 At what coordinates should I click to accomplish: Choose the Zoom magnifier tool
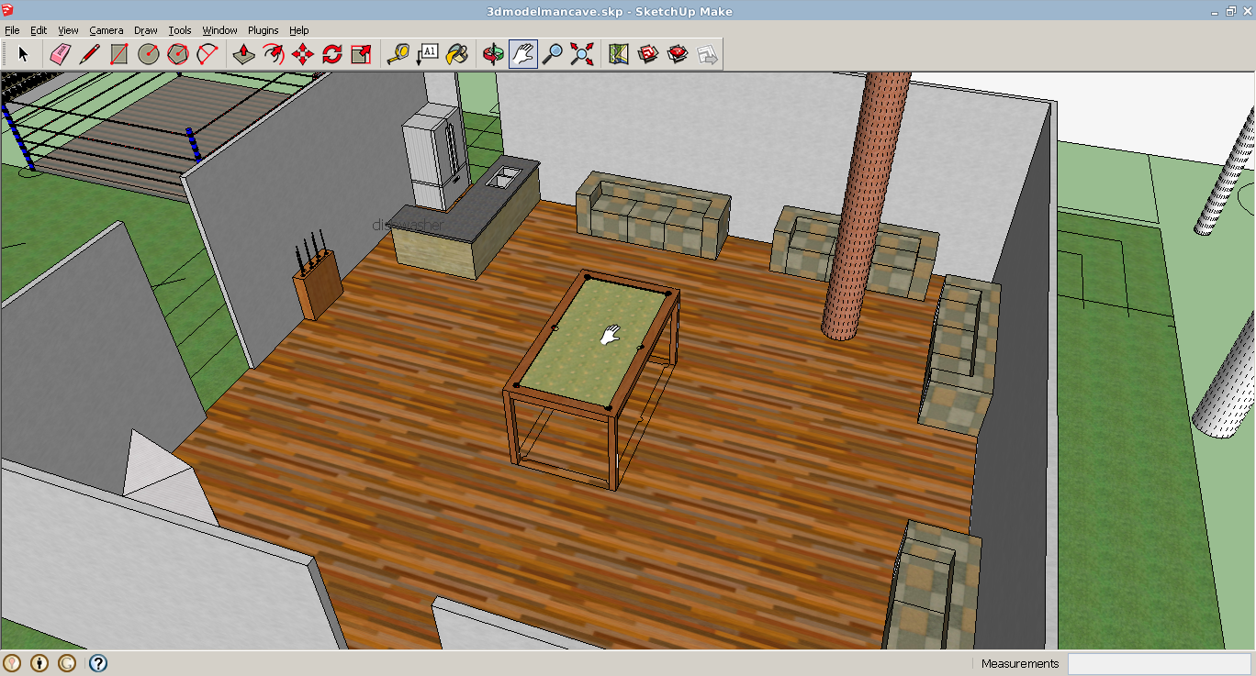click(x=552, y=54)
